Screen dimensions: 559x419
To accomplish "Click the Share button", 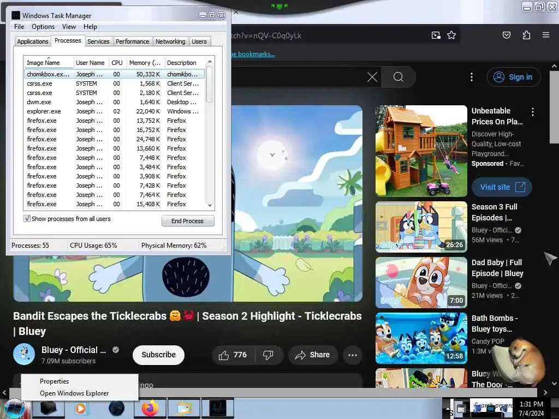I will pos(313,355).
